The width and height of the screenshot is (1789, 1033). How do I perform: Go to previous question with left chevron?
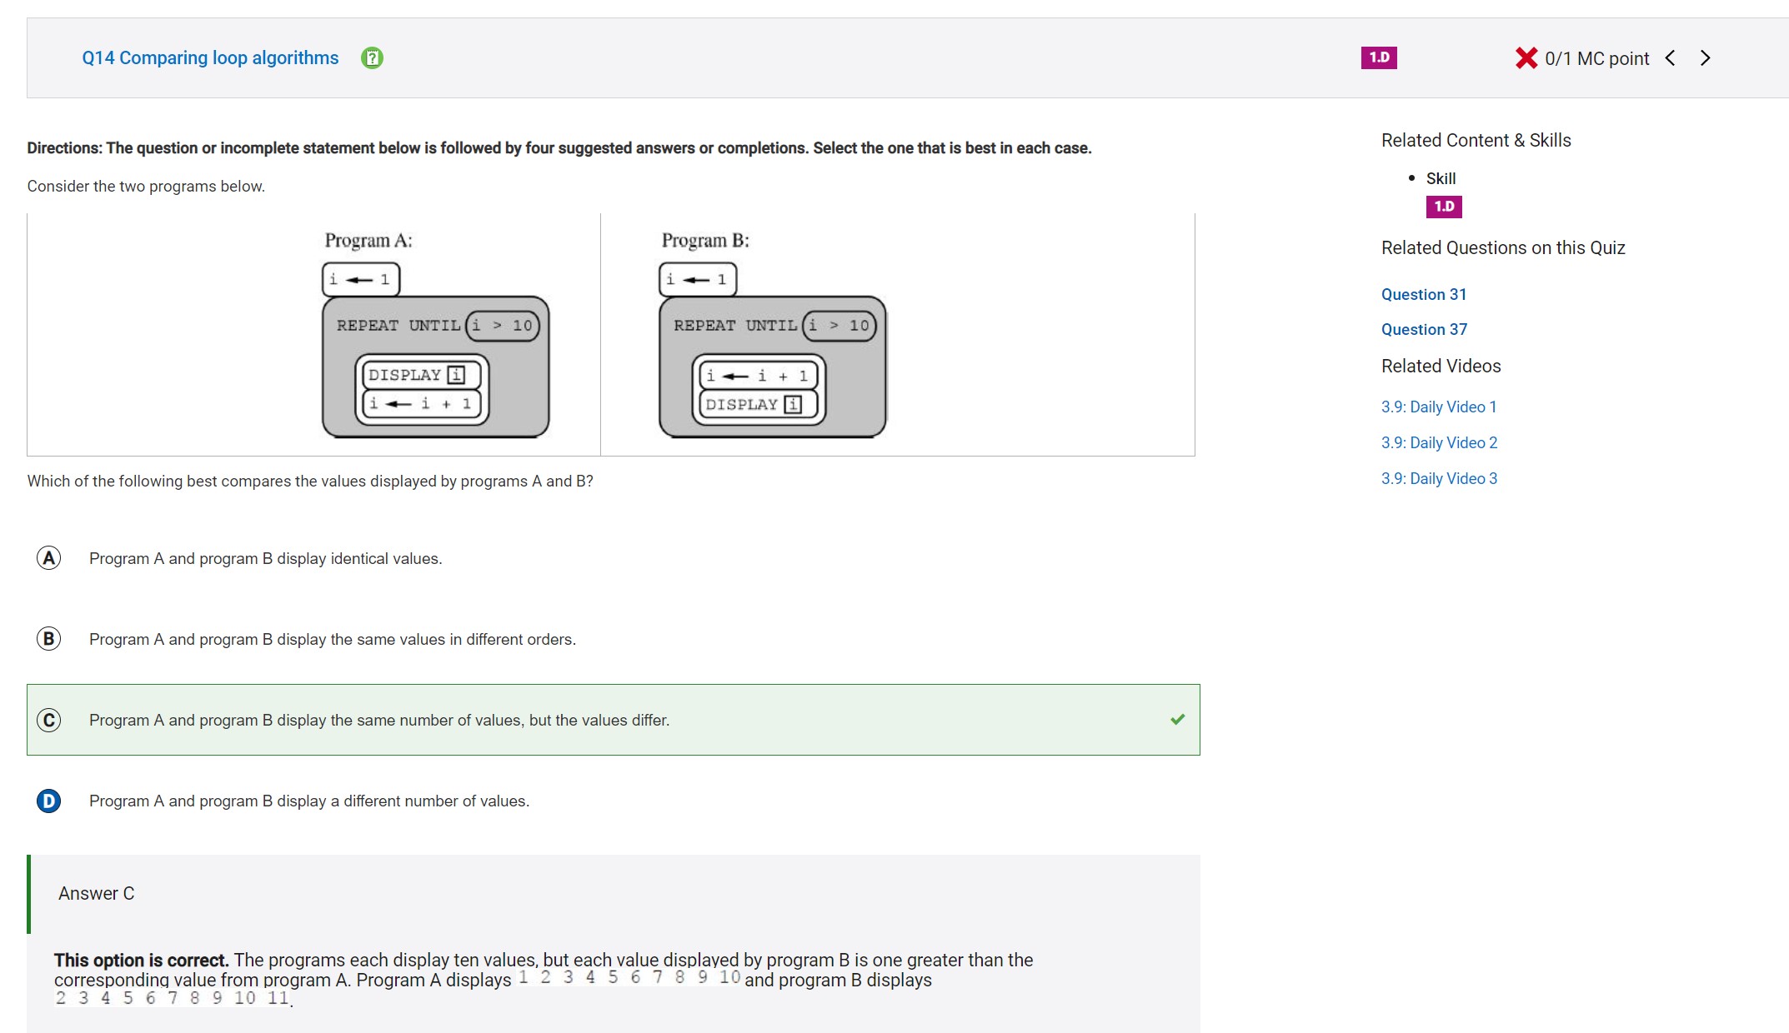coord(1671,57)
